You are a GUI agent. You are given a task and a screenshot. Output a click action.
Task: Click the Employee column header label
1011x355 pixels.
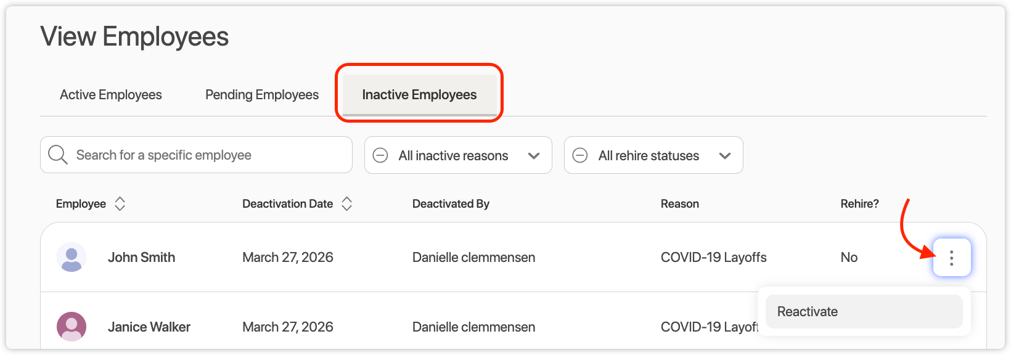[x=81, y=204]
